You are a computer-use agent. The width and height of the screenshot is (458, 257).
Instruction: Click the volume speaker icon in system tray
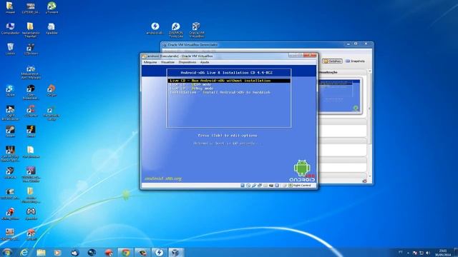click(428, 253)
